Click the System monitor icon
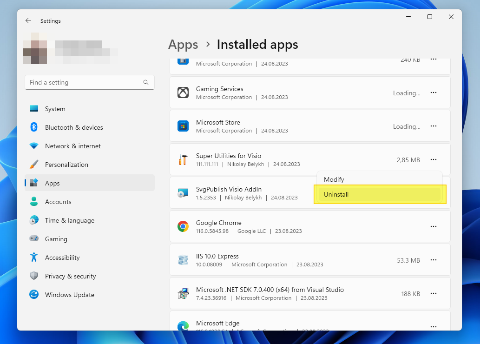480x344 pixels. pyautogui.click(x=34, y=109)
